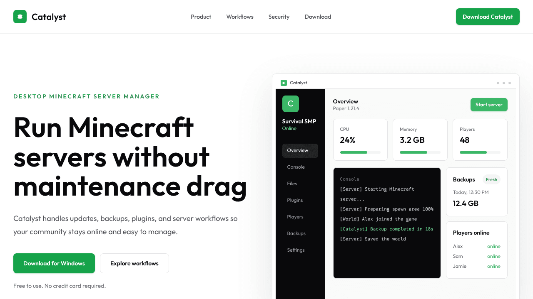533x299 pixels.
Task: Click the '[Catalyst] Backup completed in 18s' line
Action: (x=387, y=229)
